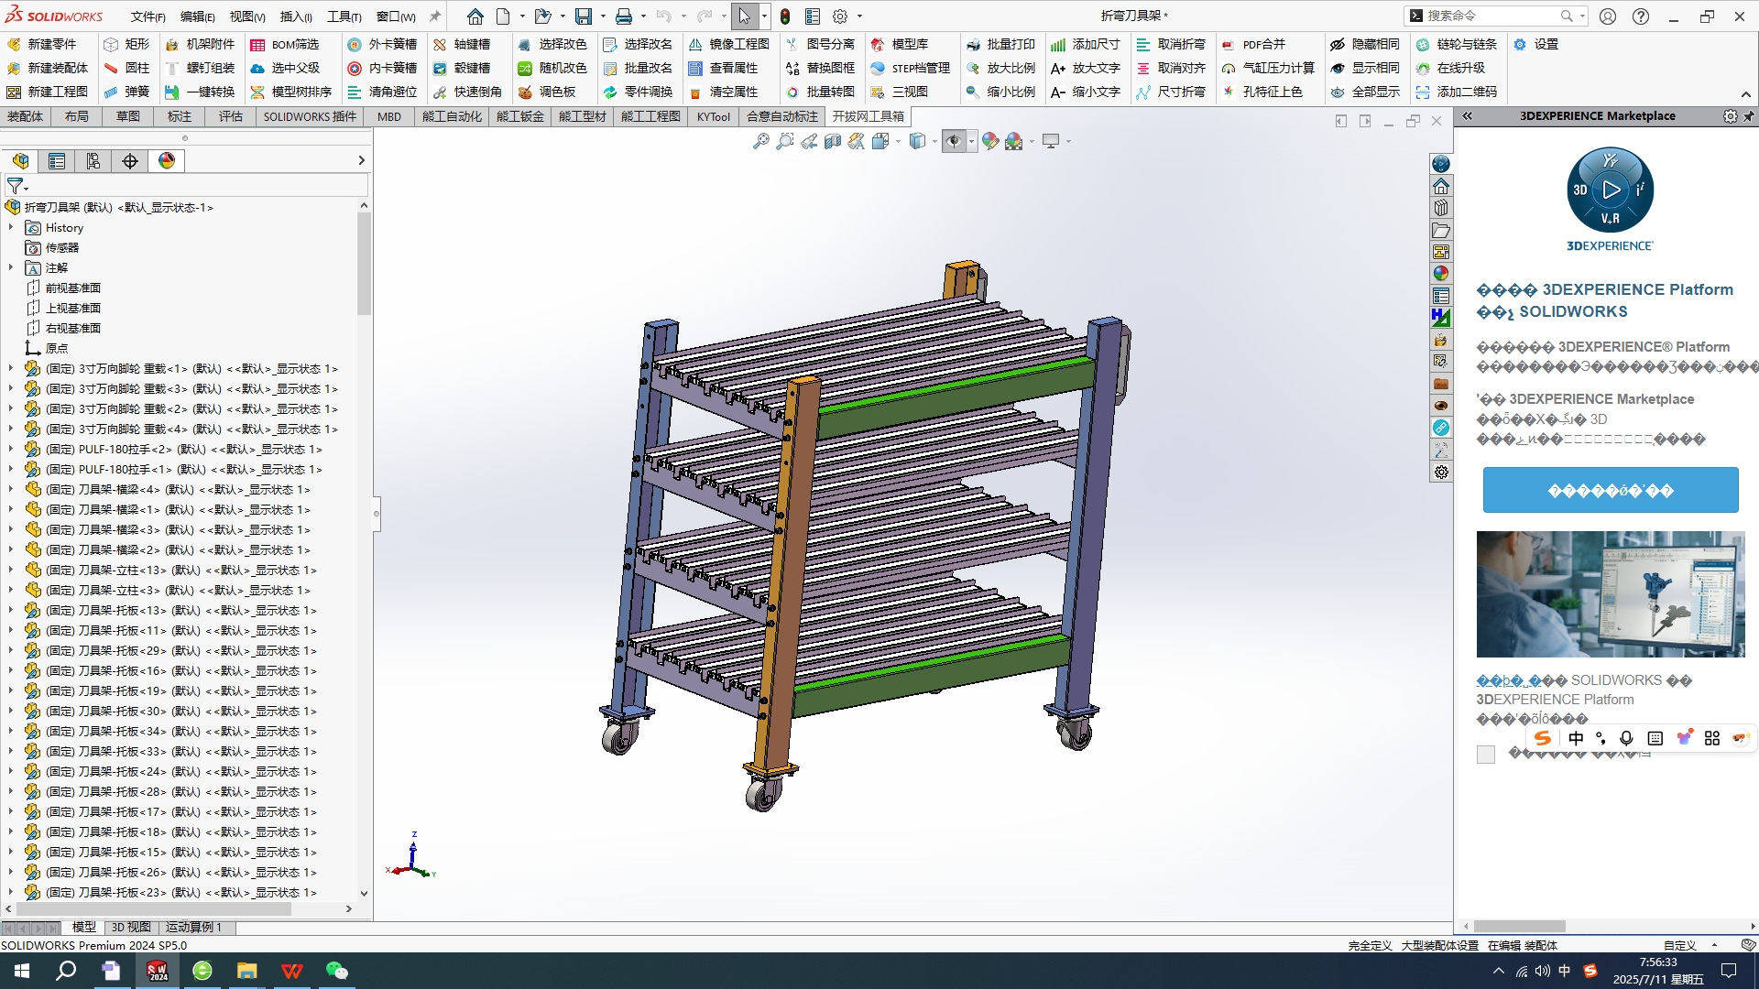This screenshot has width=1759, height=989.
Task: Click the Zoom to Fit icon
Action: [x=760, y=141]
